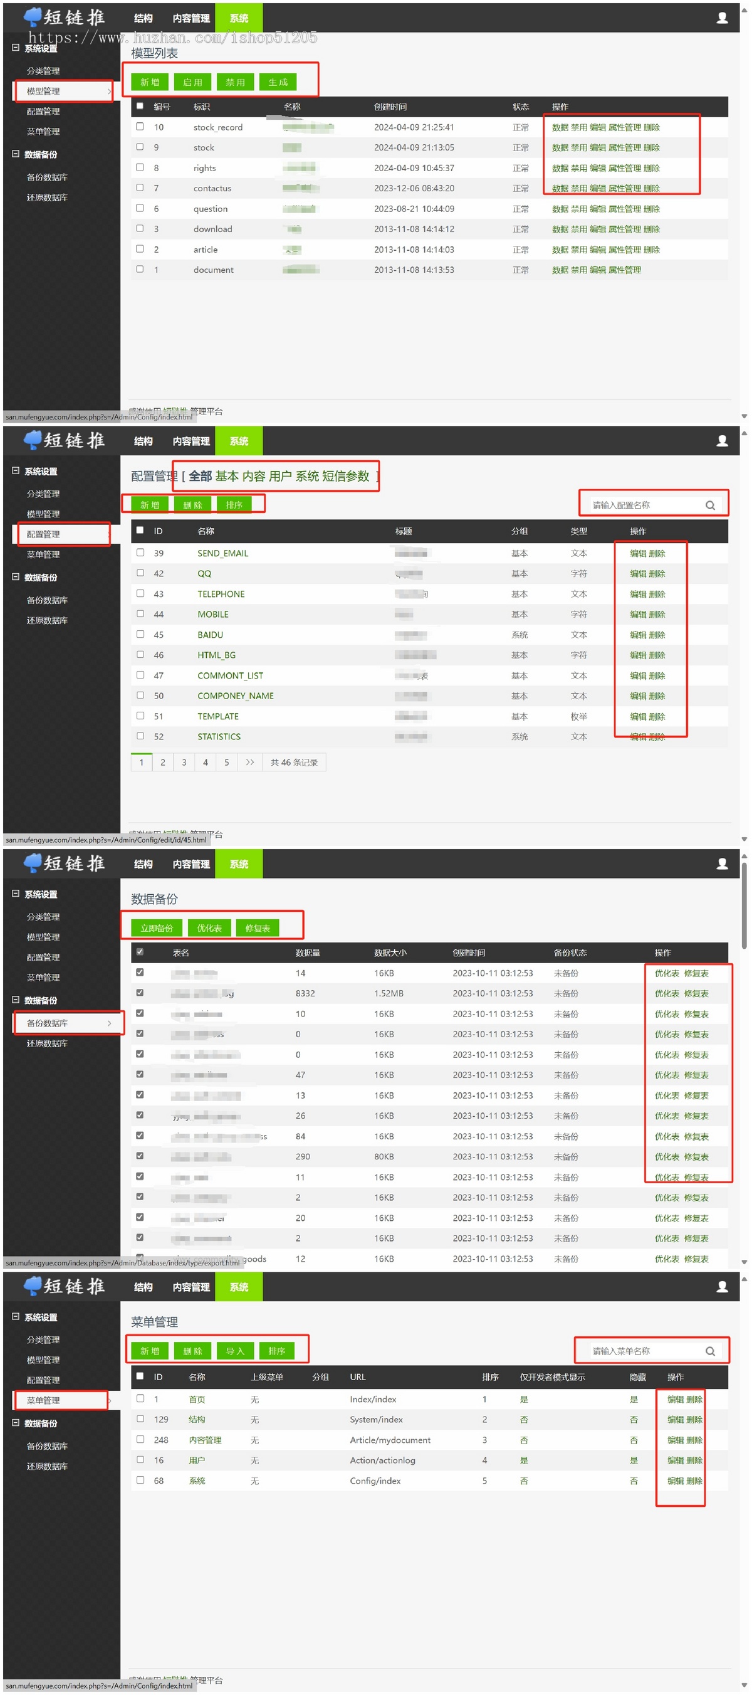Click 删除 link for question model row

click(652, 209)
